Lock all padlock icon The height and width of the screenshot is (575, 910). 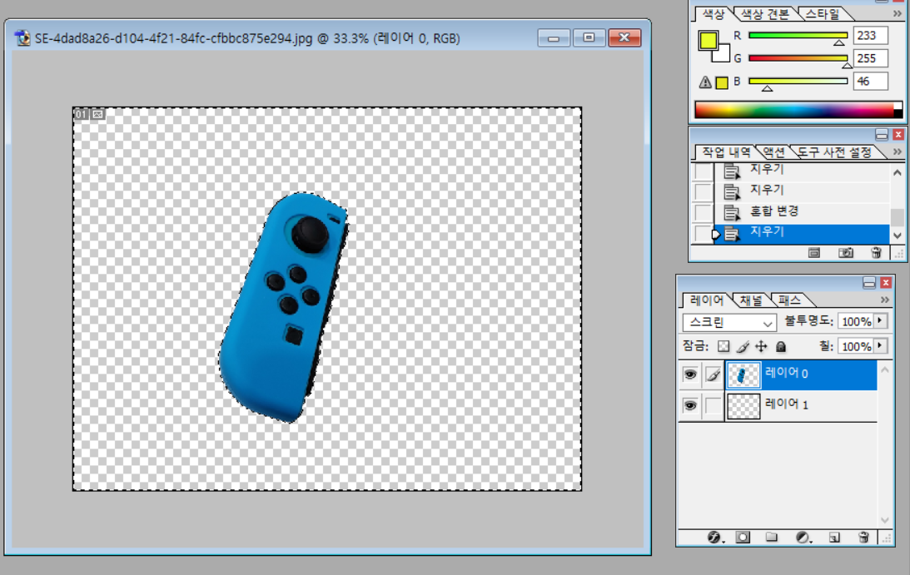click(781, 346)
